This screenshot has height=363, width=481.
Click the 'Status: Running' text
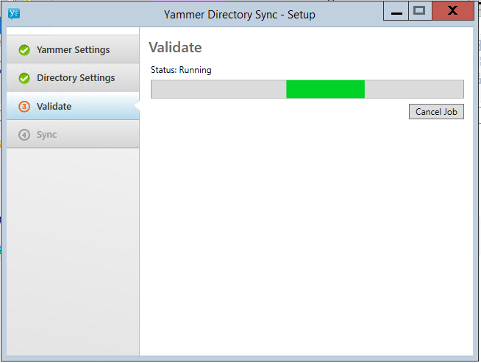(181, 70)
